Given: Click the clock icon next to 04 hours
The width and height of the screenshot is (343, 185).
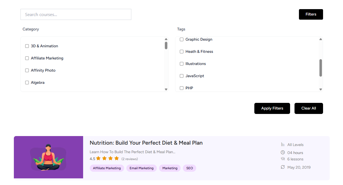Looking at the screenshot, I should 283,152.
